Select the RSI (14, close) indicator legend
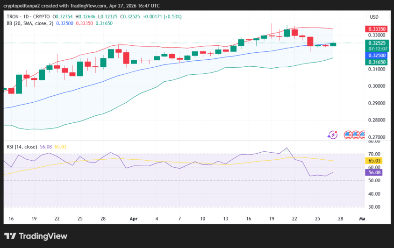 22,147
